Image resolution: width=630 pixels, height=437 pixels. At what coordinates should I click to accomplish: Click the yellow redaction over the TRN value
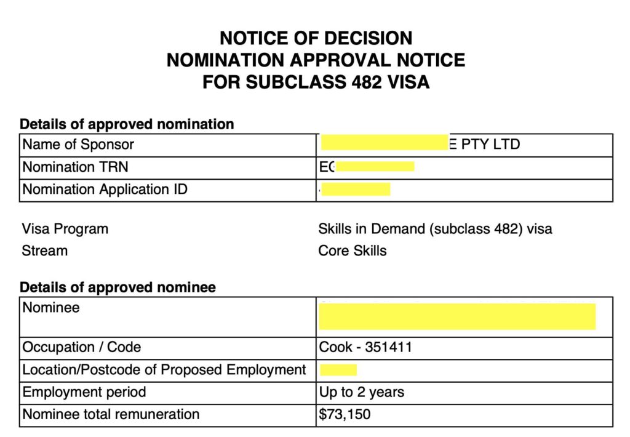click(375, 166)
